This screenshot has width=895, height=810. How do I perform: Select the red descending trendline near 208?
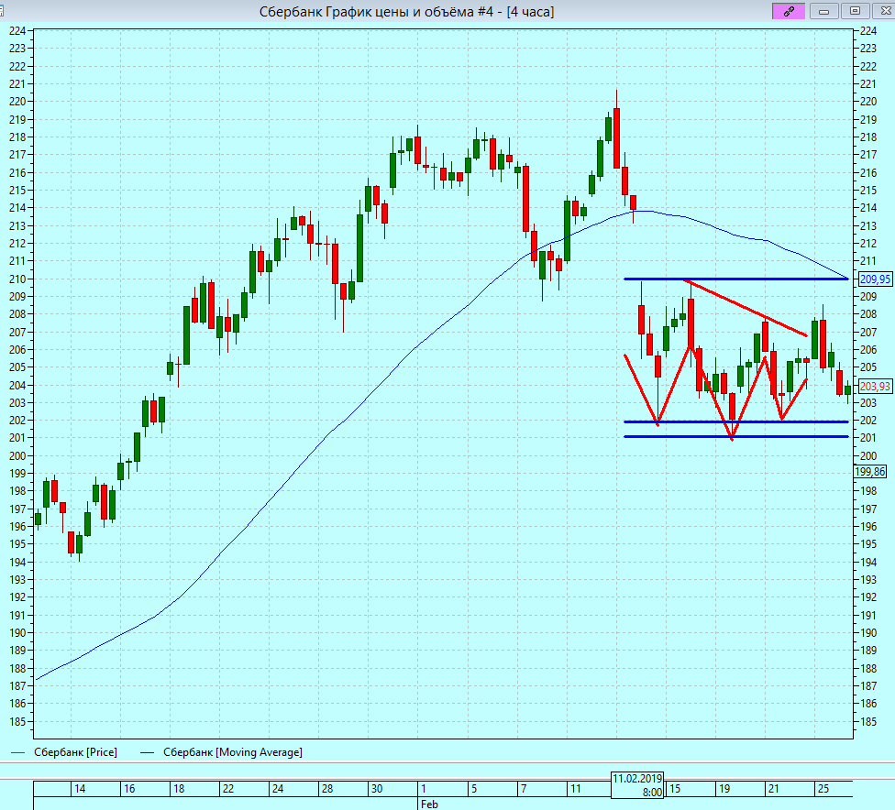pos(746,308)
